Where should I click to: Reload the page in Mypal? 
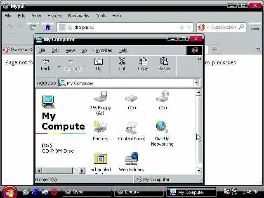[33, 27]
